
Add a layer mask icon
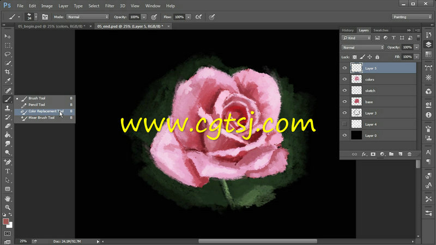pos(373,154)
